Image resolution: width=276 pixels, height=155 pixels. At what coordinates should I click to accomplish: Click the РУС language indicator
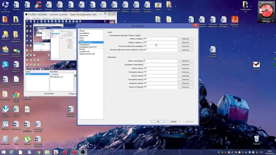point(261,152)
